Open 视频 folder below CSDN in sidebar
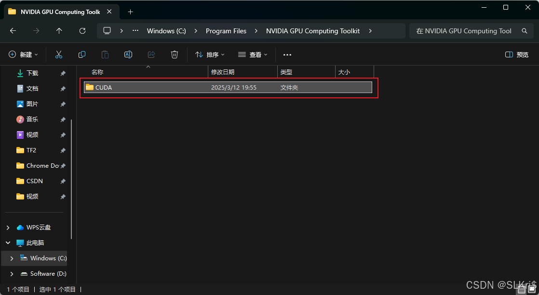539x295 pixels. 32,197
